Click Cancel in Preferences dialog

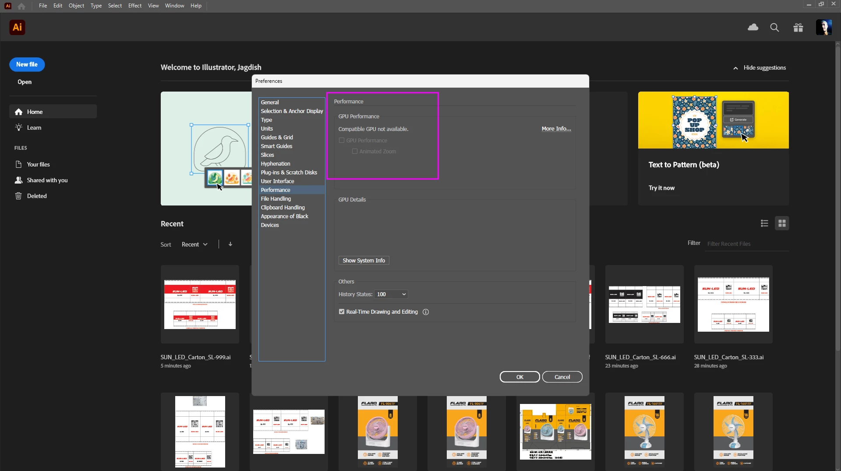[562, 377]
